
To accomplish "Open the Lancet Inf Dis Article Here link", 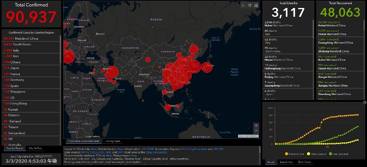I will coord(94,149).
